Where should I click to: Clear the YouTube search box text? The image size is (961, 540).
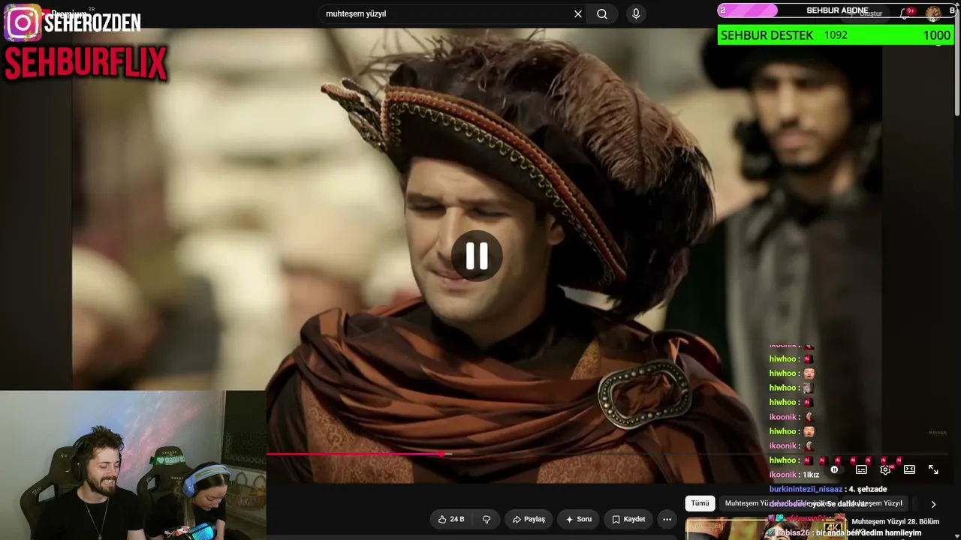pos(578,14)
